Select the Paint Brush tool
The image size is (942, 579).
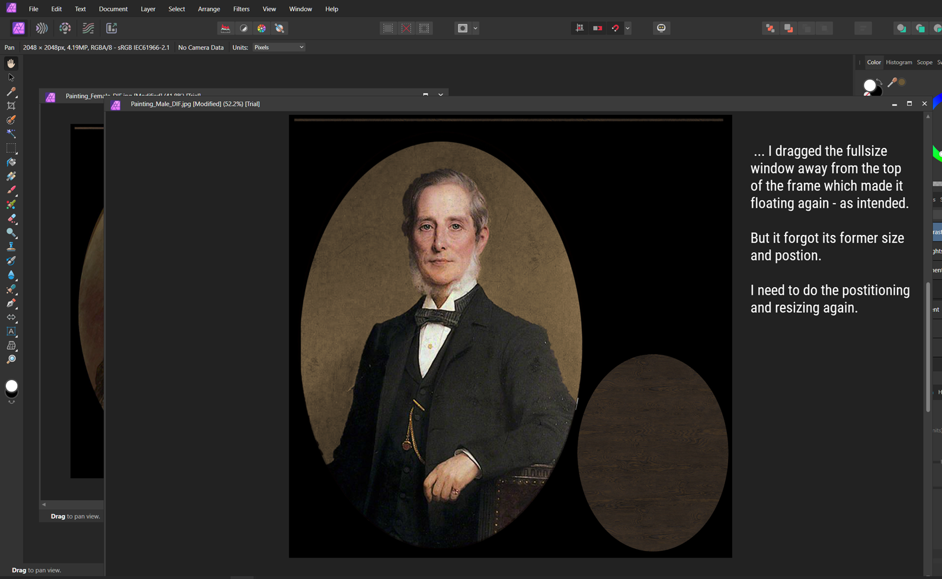[11, 191]
